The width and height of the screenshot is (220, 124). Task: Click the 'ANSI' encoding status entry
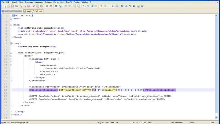(x=192, y=123)
